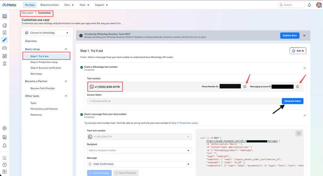Click the info icon in MCP banner
323x176 pixels.
(81, 35)
